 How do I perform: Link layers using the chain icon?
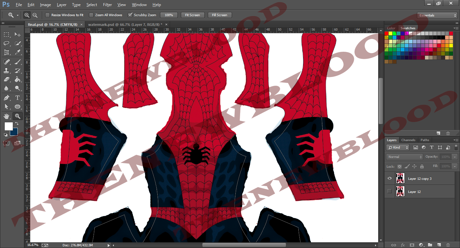pos(394,245)
